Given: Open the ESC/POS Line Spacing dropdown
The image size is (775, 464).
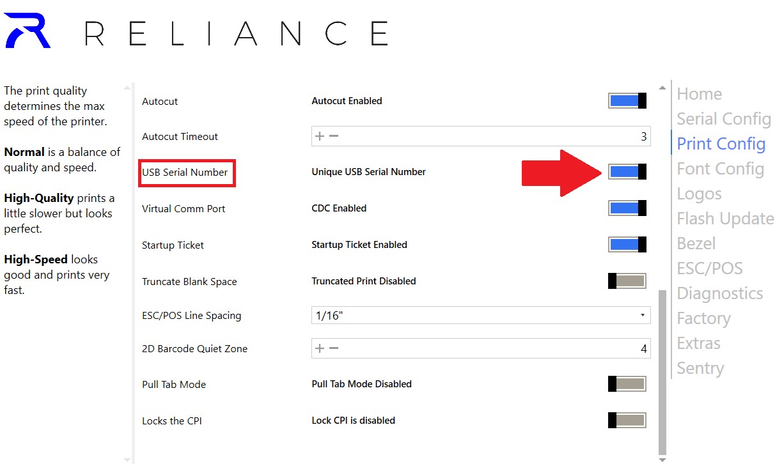Looking at the screenshot, I should click(x=643, y=315).
